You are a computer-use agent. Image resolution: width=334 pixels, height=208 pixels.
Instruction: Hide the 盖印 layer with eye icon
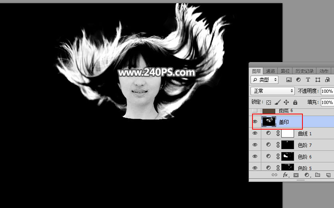[x=255, y=122]
